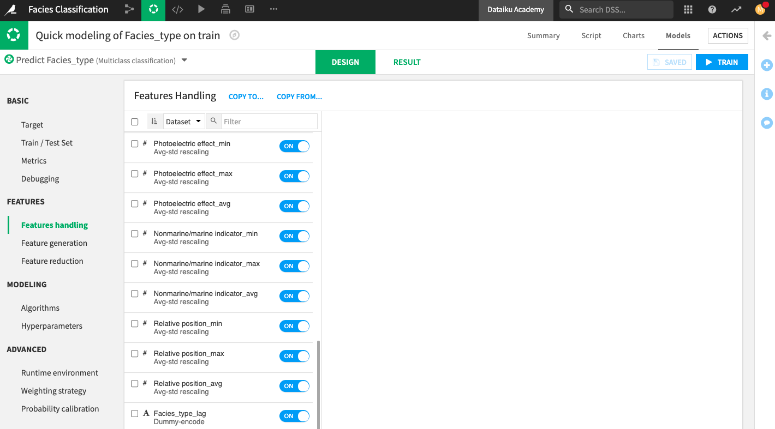Click the Jobs play icon in the header
The image size is (775, 429).
point(201,9)
